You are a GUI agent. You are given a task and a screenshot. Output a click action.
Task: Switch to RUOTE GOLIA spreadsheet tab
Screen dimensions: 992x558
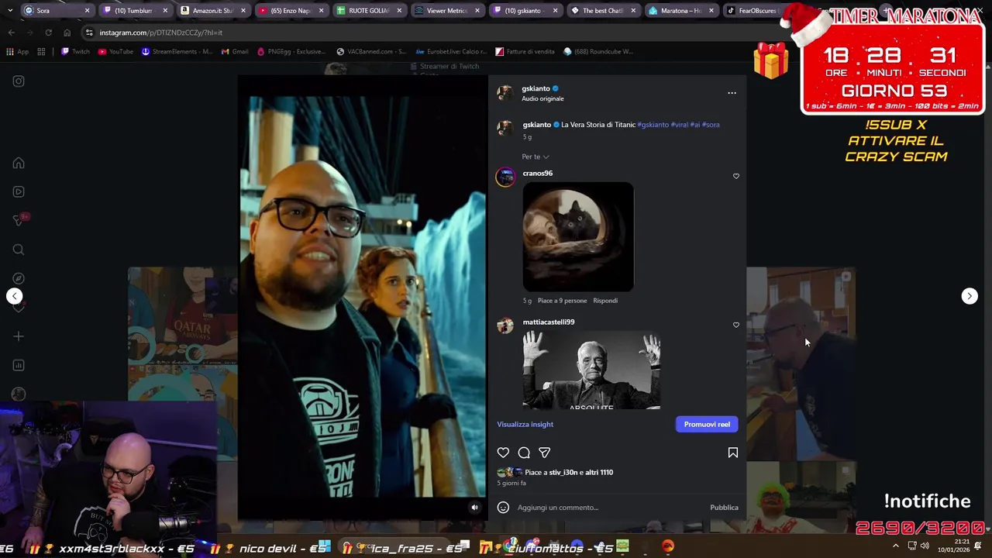[x=369, y=11]
